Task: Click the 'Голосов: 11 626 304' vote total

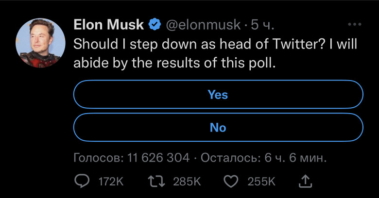Action: pos(131,158)
